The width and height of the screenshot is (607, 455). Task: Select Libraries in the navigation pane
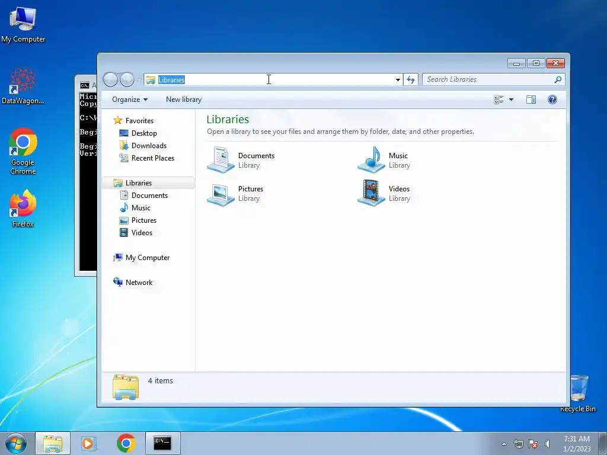[x=148, y=183]
